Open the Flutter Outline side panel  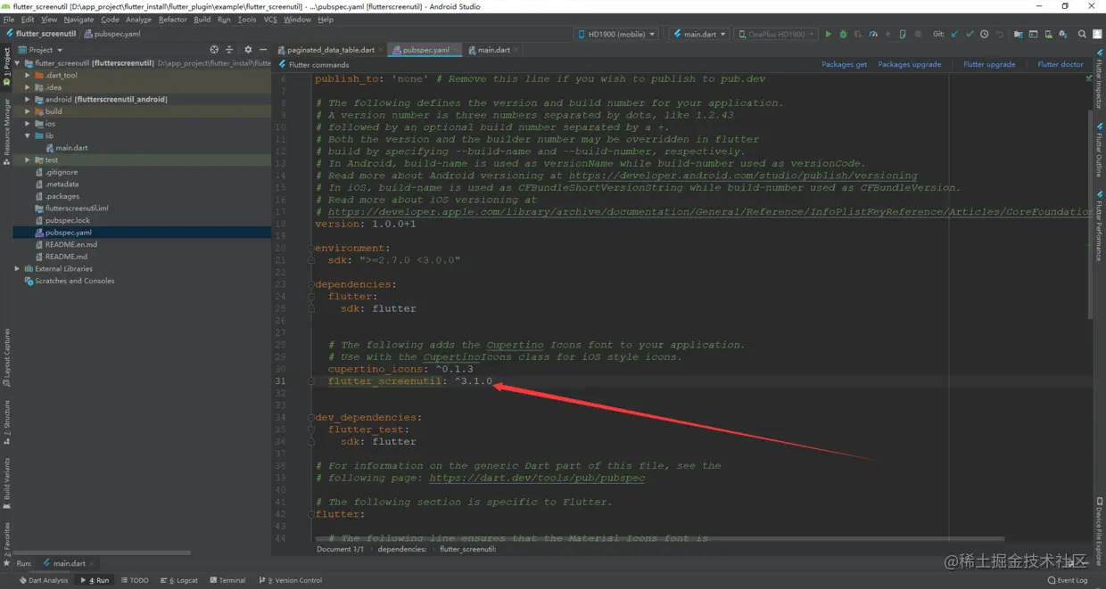click(x=1100, y=150)
